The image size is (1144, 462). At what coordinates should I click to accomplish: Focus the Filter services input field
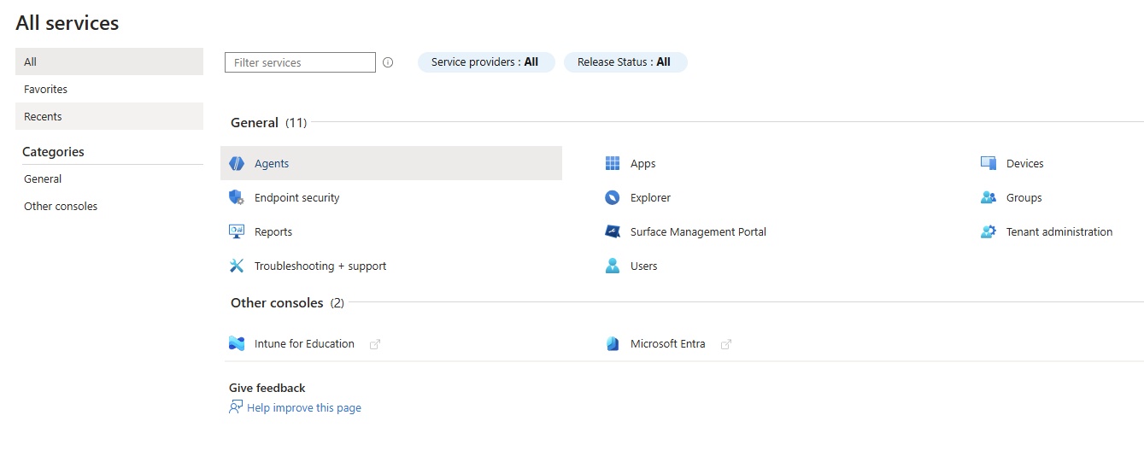[300, 62]
